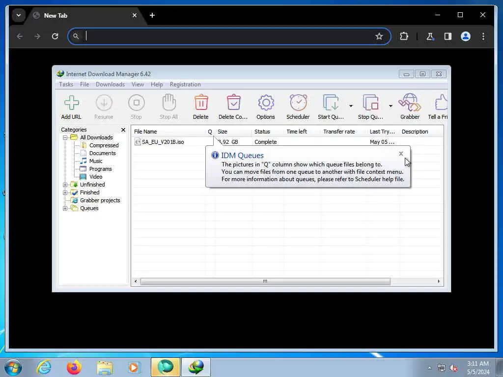Open the Help menu

click(157, 84)
